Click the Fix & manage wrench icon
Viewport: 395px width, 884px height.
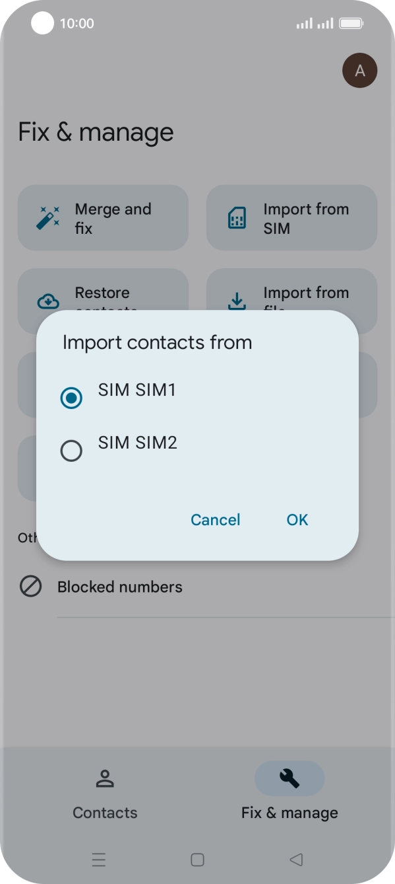pyautogui.click(x=289, y=778)
